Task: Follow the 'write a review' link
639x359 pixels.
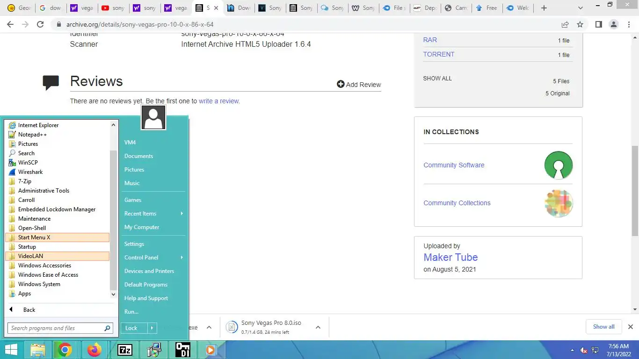Action: coord(219,101)
